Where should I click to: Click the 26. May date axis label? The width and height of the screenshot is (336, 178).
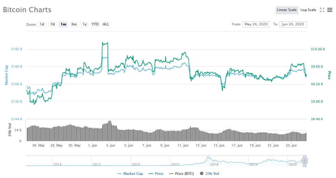pos(38,145)
